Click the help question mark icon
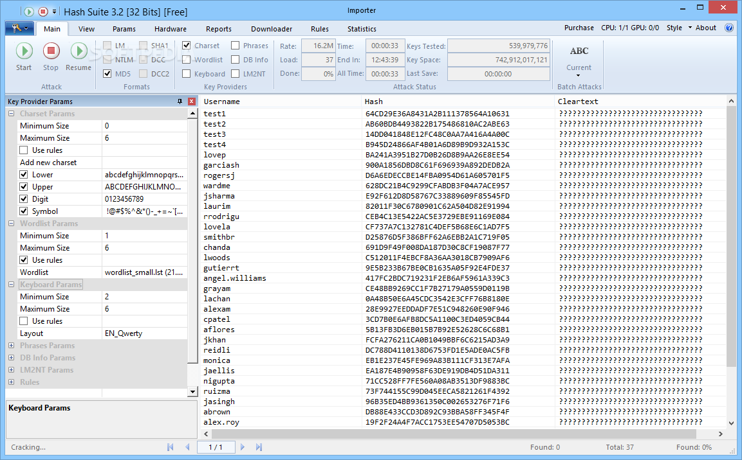This screenshot has width=742, height=460. click(729, 28)
